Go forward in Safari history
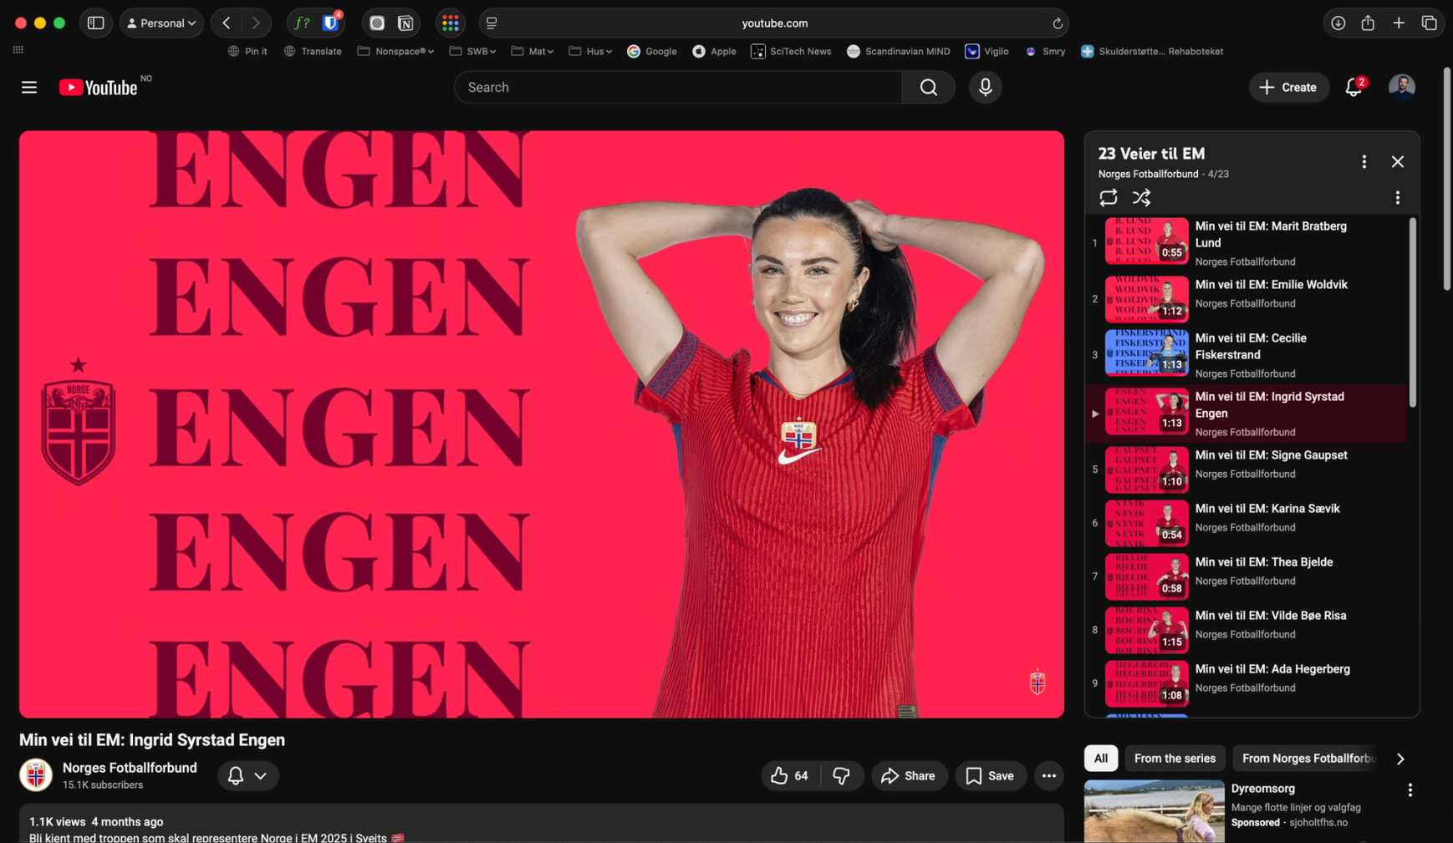The height and width of the screenshot is (843, 1453). coord(256,23)
